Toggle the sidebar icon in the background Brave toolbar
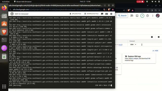The image size is (162, 91). pyautogui.click(x=152, y=10)
